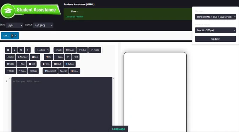This screenshot has height=132, width=239.
Task: Click line number 1 in the gutter
Action: click(6, 82)
